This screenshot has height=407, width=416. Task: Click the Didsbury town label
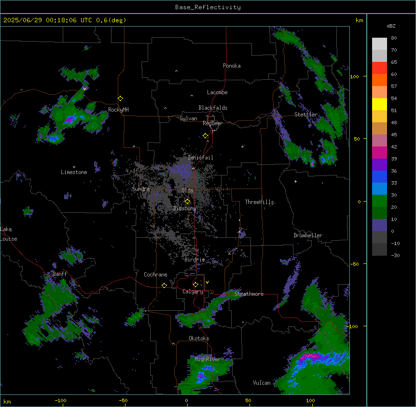(x=184, y=208)
